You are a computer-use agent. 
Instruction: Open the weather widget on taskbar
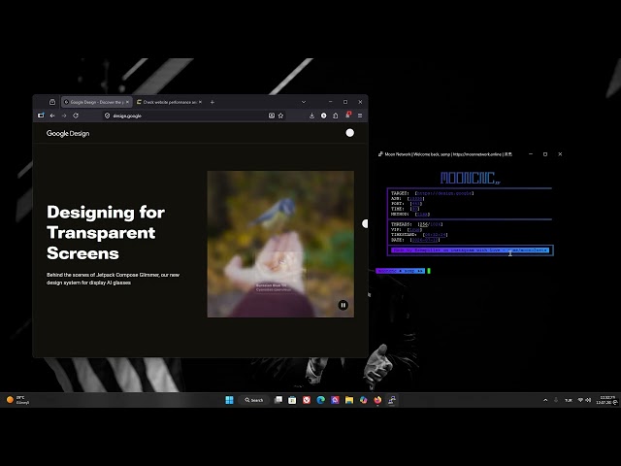[17, 400]
